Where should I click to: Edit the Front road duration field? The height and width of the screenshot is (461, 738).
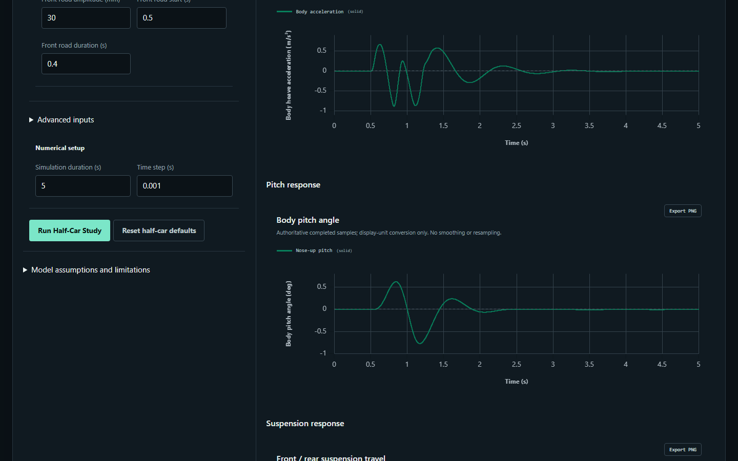(x=86, y=64)
